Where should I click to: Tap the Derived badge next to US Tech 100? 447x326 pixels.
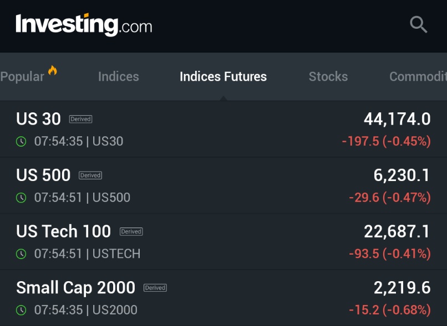[x=131, y=231]
